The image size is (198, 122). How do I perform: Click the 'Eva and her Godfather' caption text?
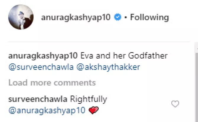[x=124, y=56]
